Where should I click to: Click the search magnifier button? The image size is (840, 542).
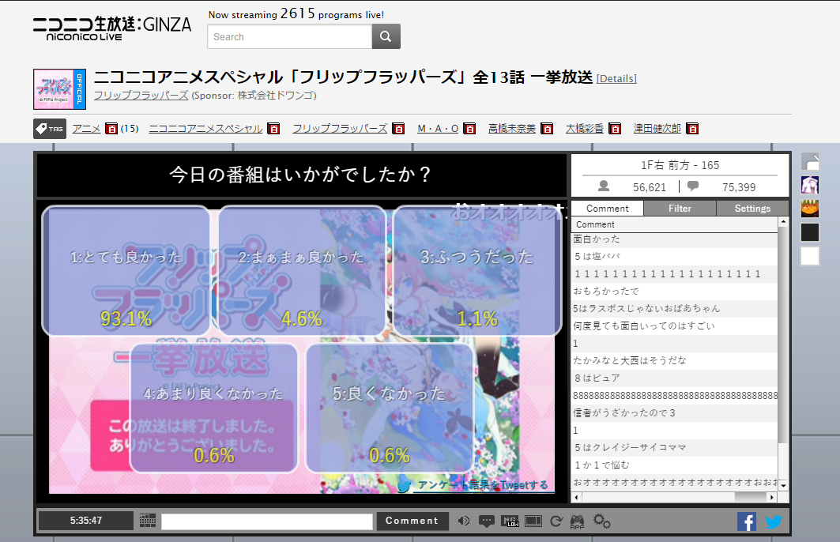(x=386, y=36)
